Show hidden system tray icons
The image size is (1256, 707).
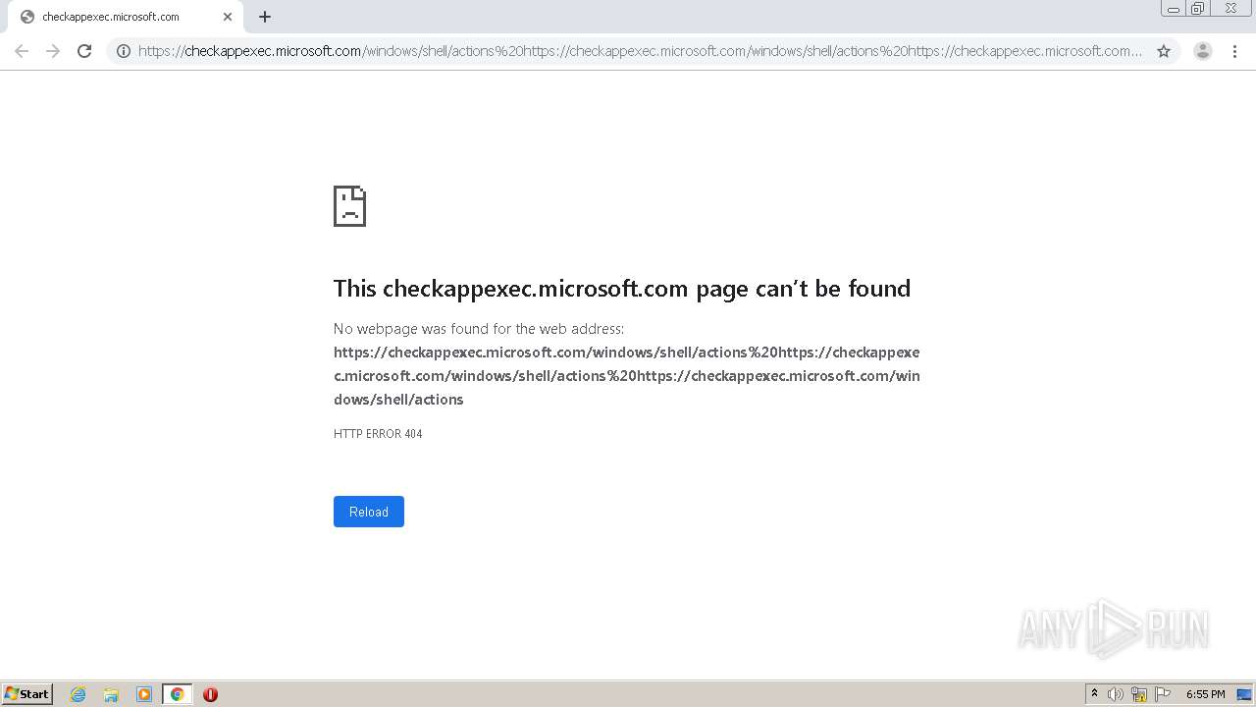pyautogui.click(x=1094, y=694)
